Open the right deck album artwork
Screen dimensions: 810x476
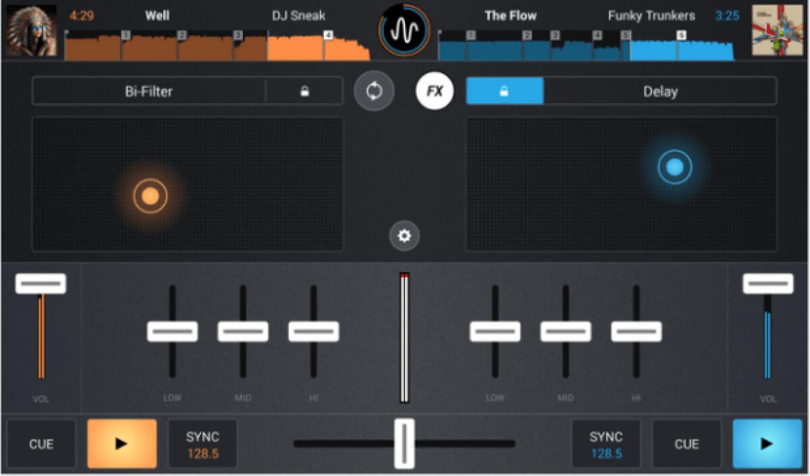coord(779,30)
